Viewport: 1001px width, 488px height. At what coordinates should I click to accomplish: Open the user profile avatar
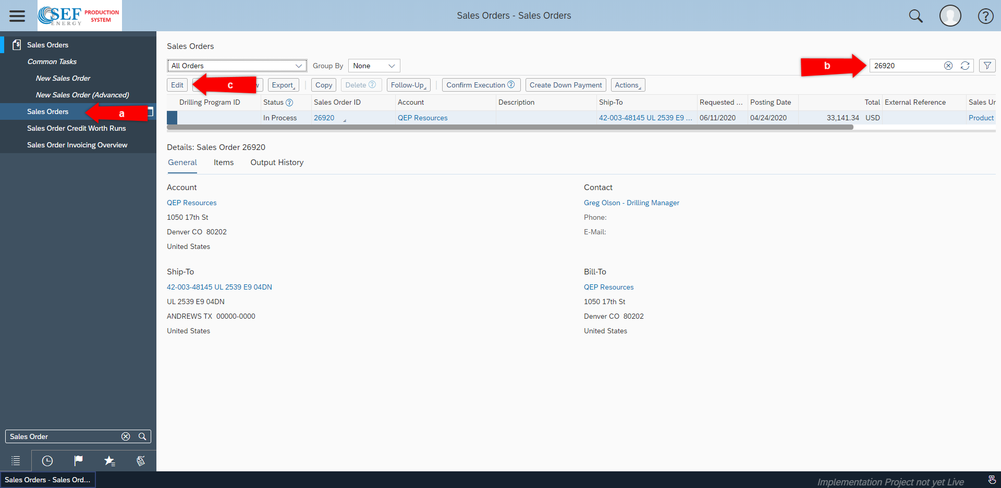click(950, 16)
